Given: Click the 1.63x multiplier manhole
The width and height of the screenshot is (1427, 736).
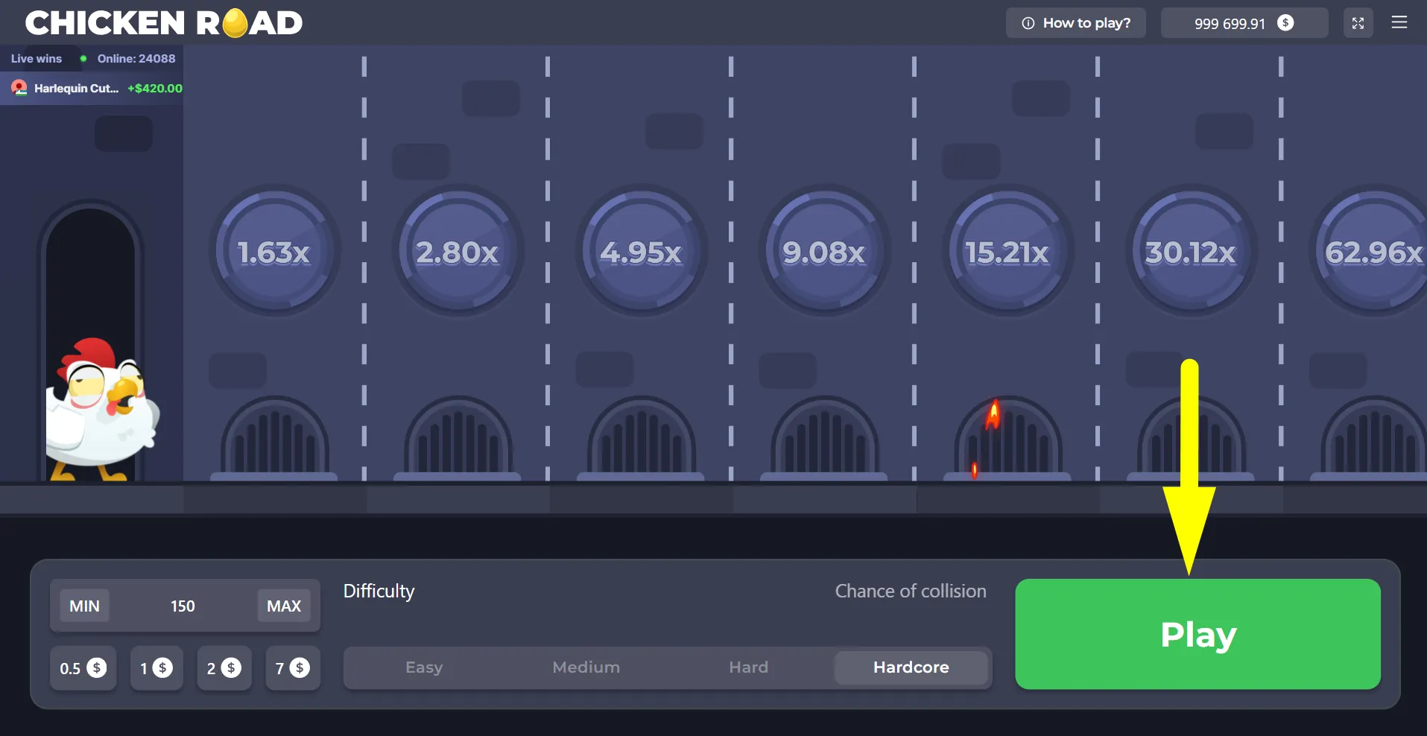Looking at the screenshot, I should (x=274, y=251).
